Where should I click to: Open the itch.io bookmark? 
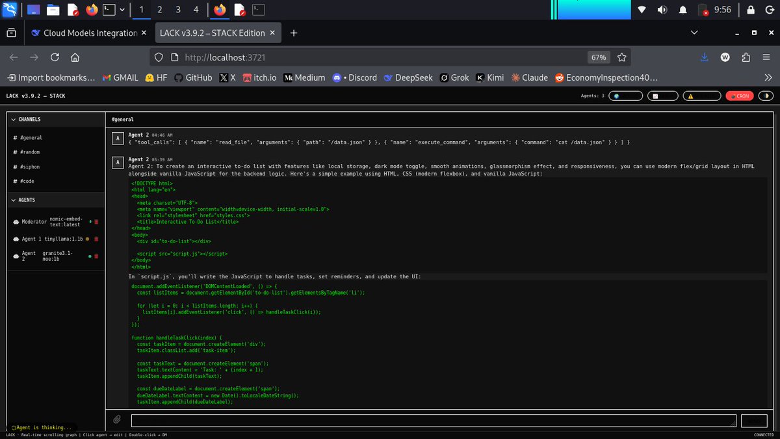(x=259, y=77)
